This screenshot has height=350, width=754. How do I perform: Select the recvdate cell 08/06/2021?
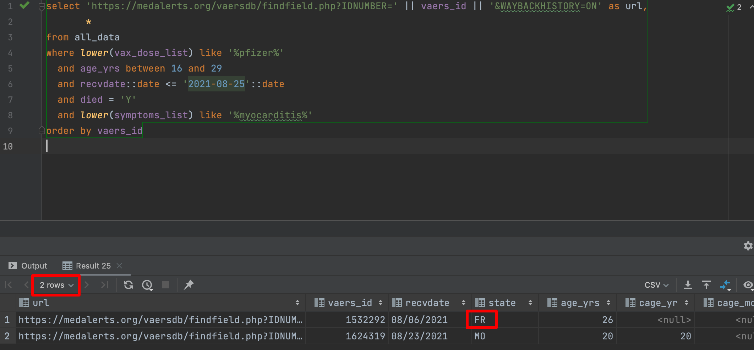(430, 320)
